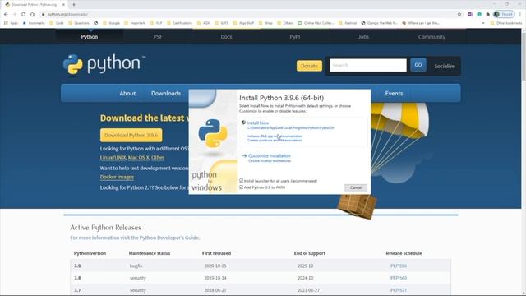Reload the page with the refresh icon
The height and width of the screenshot is (296, 526).
24,15
